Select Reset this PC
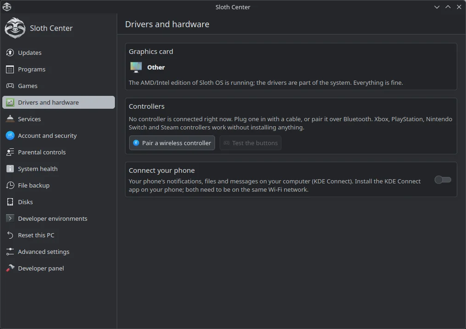This screenshot has width=466, height=329. coord(59,235)
